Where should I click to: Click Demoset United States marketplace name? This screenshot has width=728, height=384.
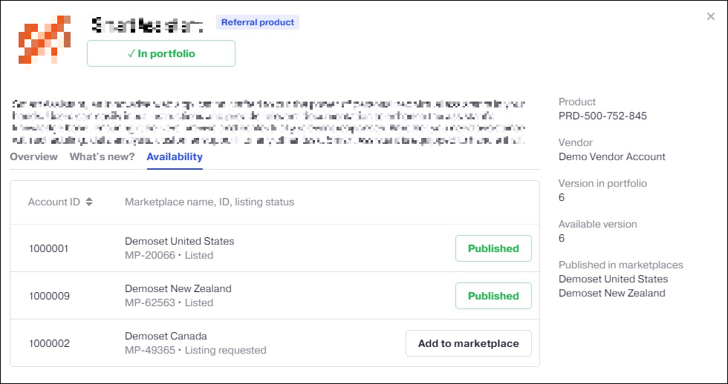tap(179, 242)
